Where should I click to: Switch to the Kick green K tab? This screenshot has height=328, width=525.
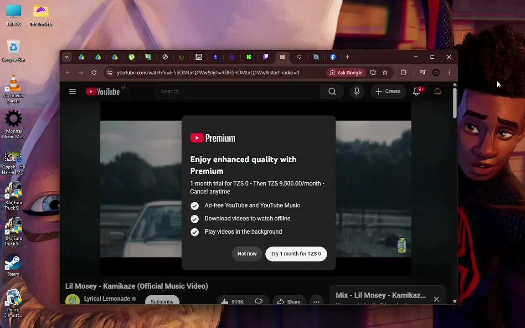249,57
